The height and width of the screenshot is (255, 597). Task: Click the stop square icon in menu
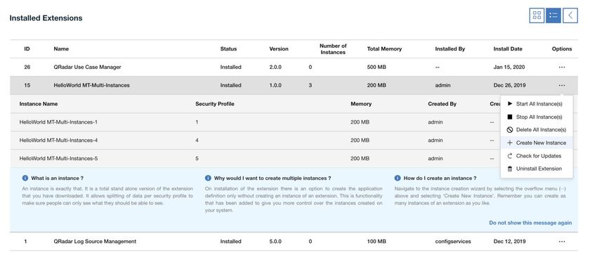(x=510, y=117)
